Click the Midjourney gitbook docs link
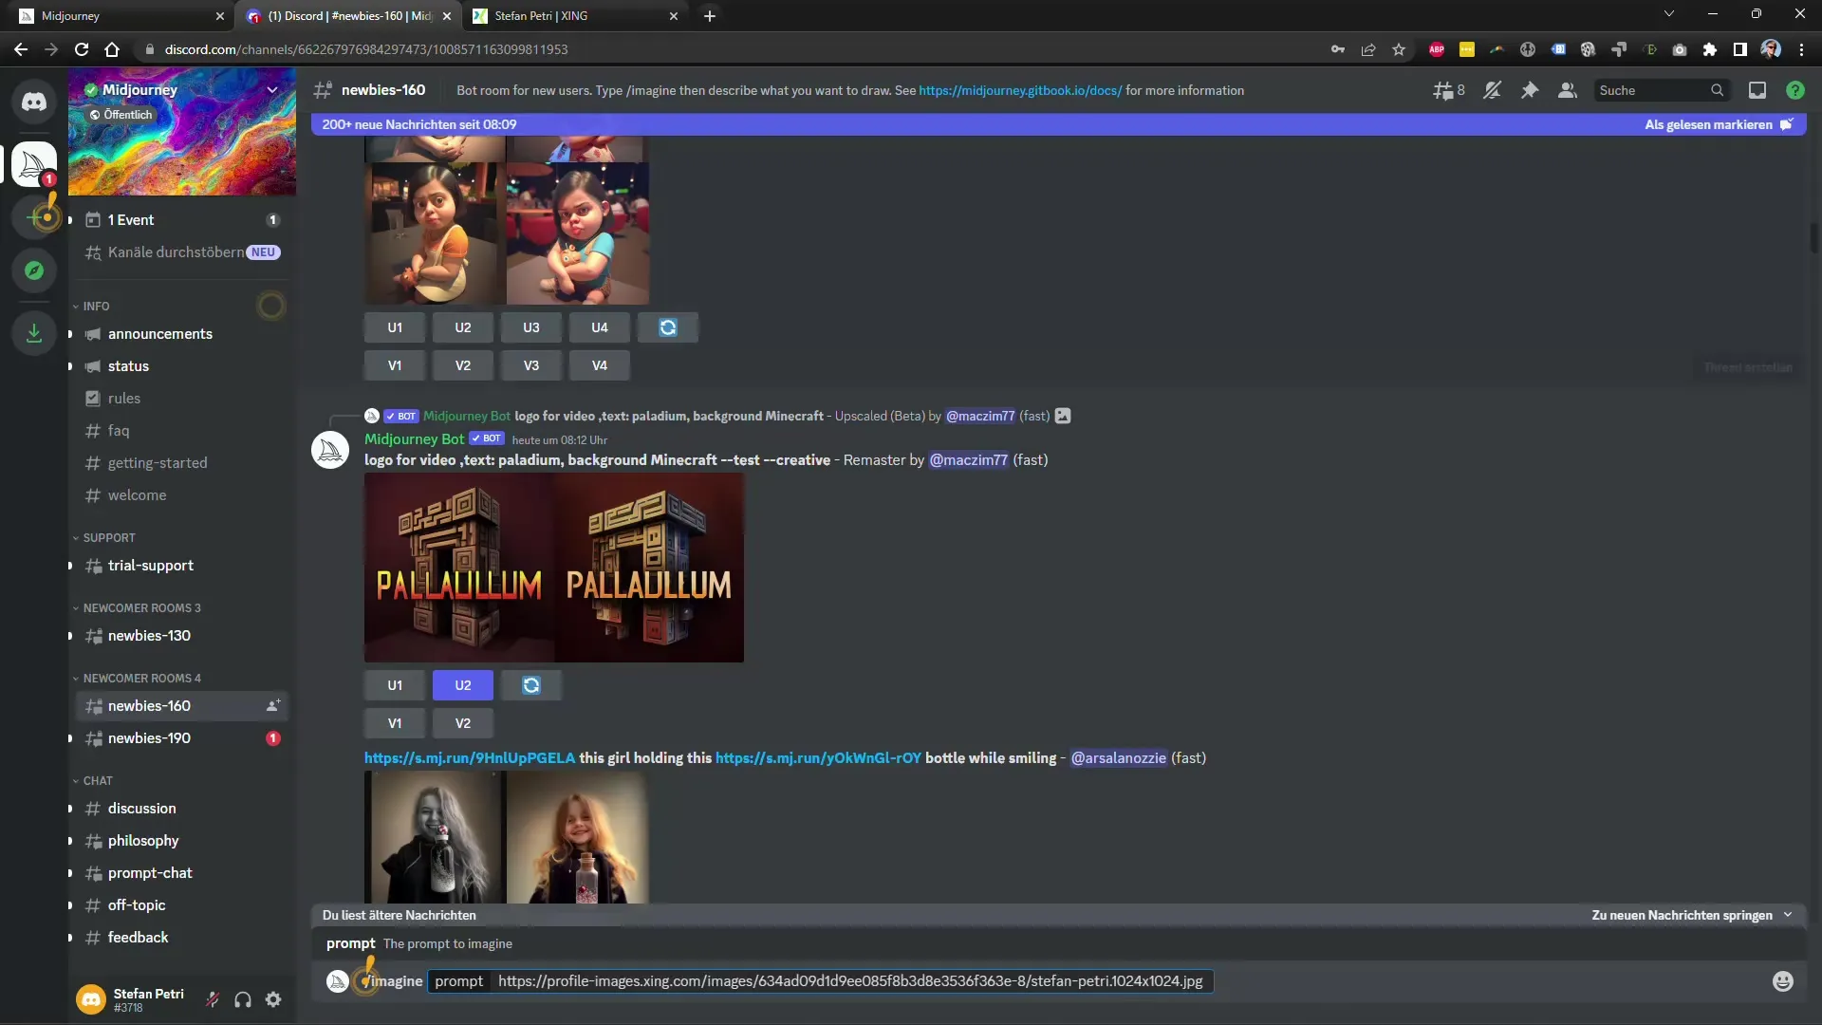1822x1025 pixels. coord(1020,89)
